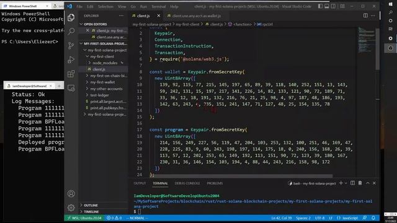Open editor more actions ellipsis
The width and height of the screenshot is (397, 223).
[x=373, y=15]
